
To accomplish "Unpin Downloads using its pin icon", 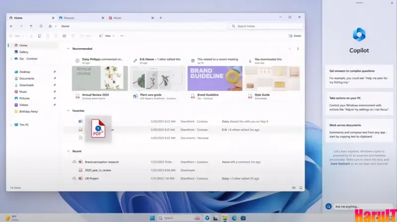I will 55,85.
